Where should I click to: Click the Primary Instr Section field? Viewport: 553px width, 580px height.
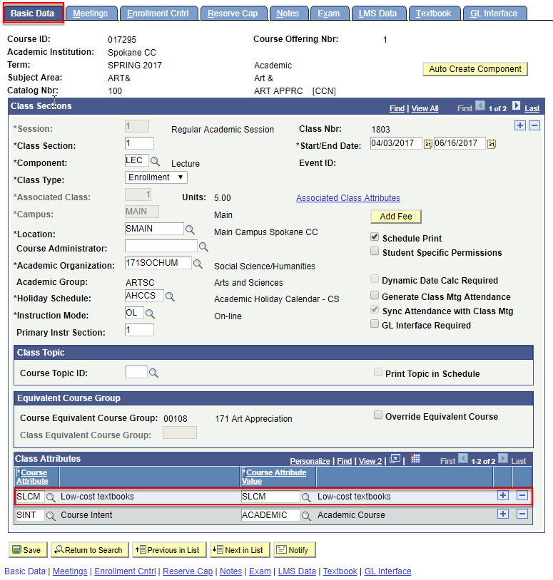click(x=139, y=330)
